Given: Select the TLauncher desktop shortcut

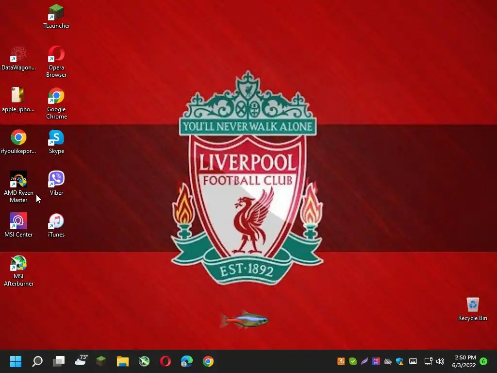Looking at the screenshot, I should (x=56, y=17).
